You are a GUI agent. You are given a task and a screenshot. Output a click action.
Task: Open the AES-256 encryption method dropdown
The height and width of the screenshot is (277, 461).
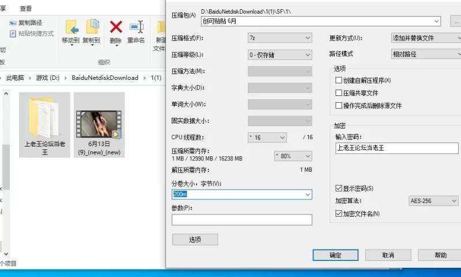click(x=433, y=201)
